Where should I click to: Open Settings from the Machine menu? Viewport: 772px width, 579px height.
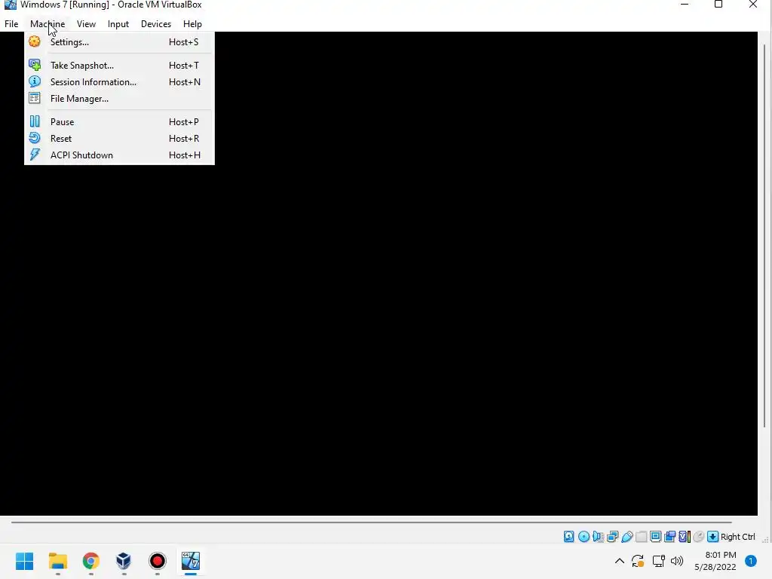[x=118, y=42]
